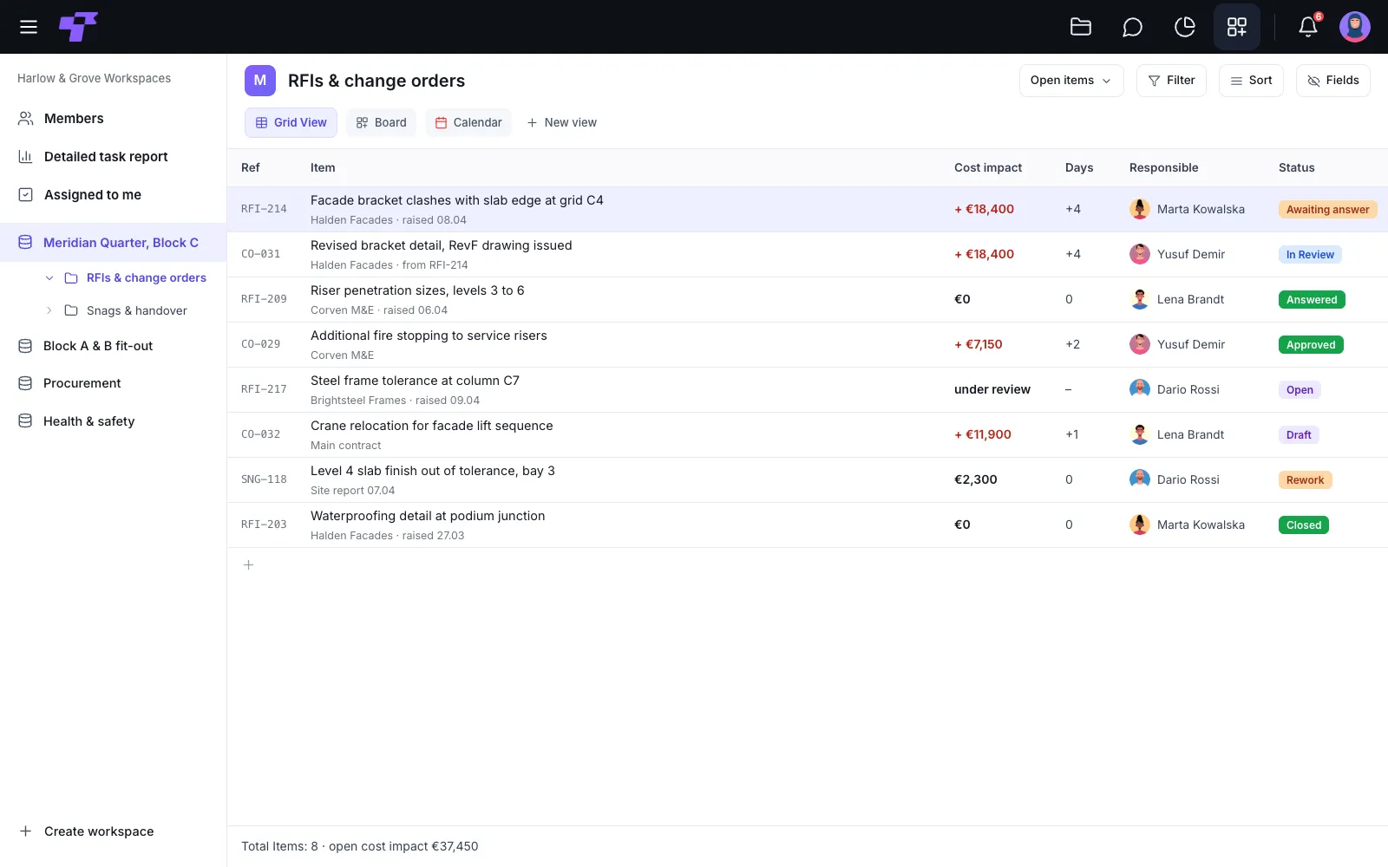Click the Assigned to me checkbox icon
This screenshot has height=867, width=1388.
tap(26, 195)
